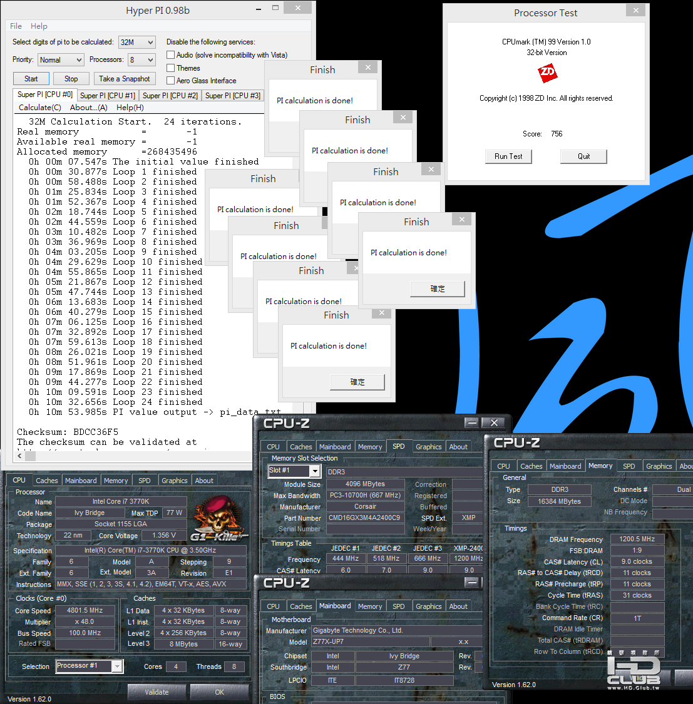This screenshot has height=704, width=693.
Task: Expand the Slot #1 memory slot dropdown
Action: (x=316, y=471)
